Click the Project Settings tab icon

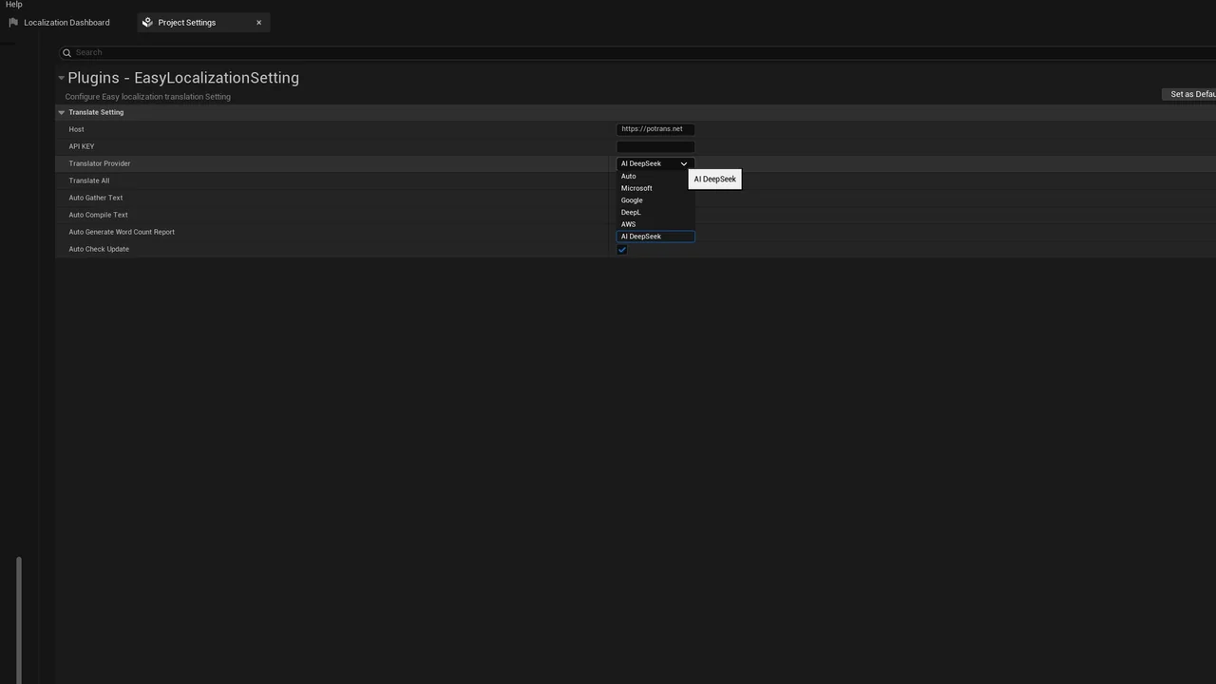pos(147,22)
